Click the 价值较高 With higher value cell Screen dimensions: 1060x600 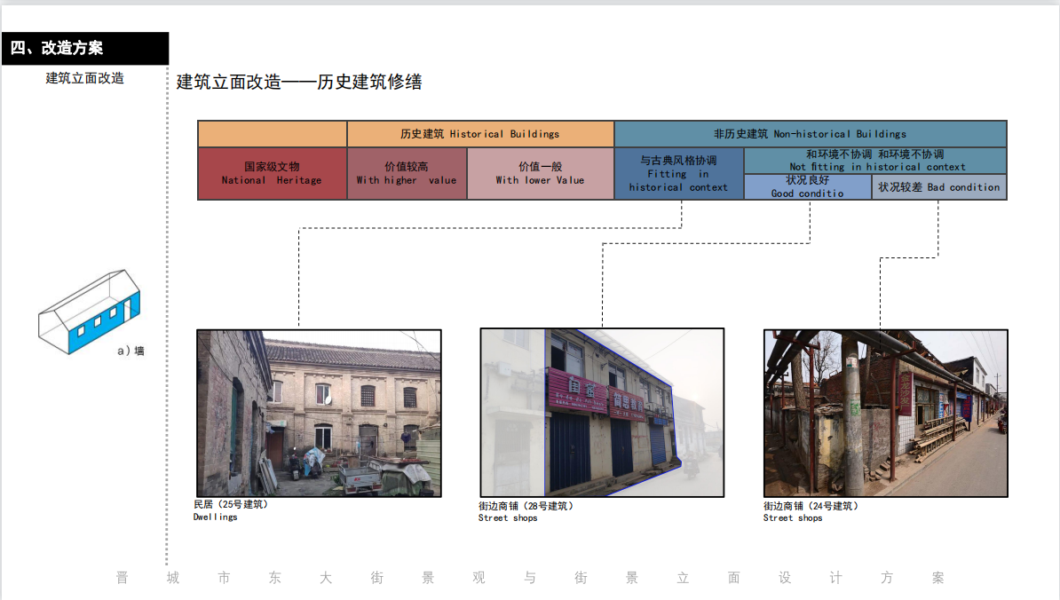pos(407,173)
